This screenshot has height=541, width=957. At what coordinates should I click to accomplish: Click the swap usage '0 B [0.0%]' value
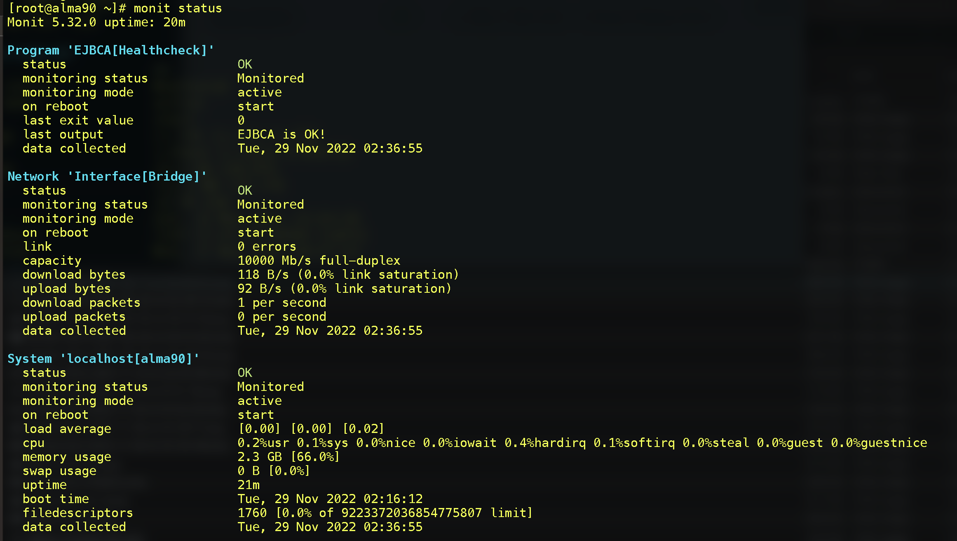[274, 471]
